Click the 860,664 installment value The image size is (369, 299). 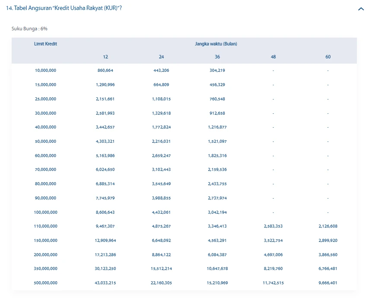click(105, 70)
